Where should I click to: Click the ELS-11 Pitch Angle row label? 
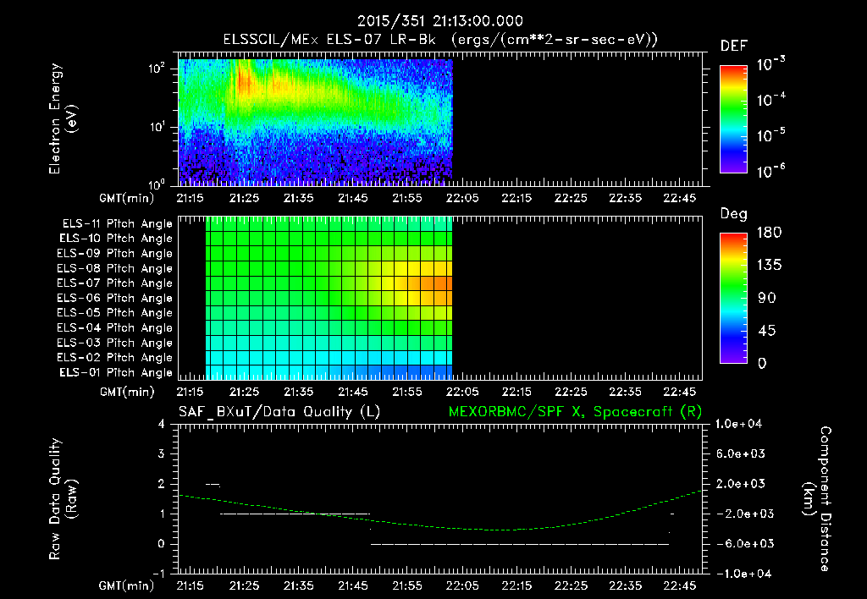(117, 224)
